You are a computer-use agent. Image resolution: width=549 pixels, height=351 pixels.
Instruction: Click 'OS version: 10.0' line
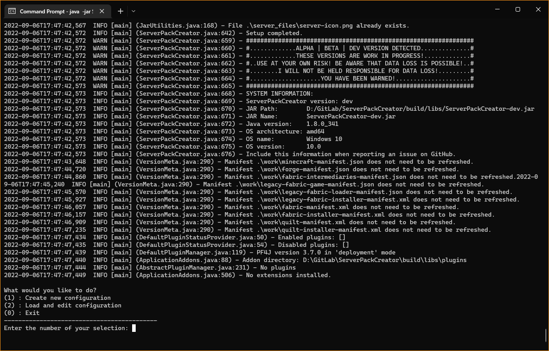click(x=162, y=147)
